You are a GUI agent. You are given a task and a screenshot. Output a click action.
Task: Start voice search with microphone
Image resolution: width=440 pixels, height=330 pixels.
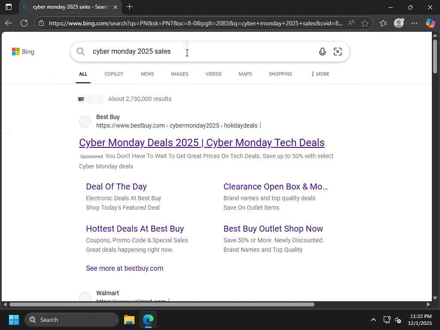point(322,52)
